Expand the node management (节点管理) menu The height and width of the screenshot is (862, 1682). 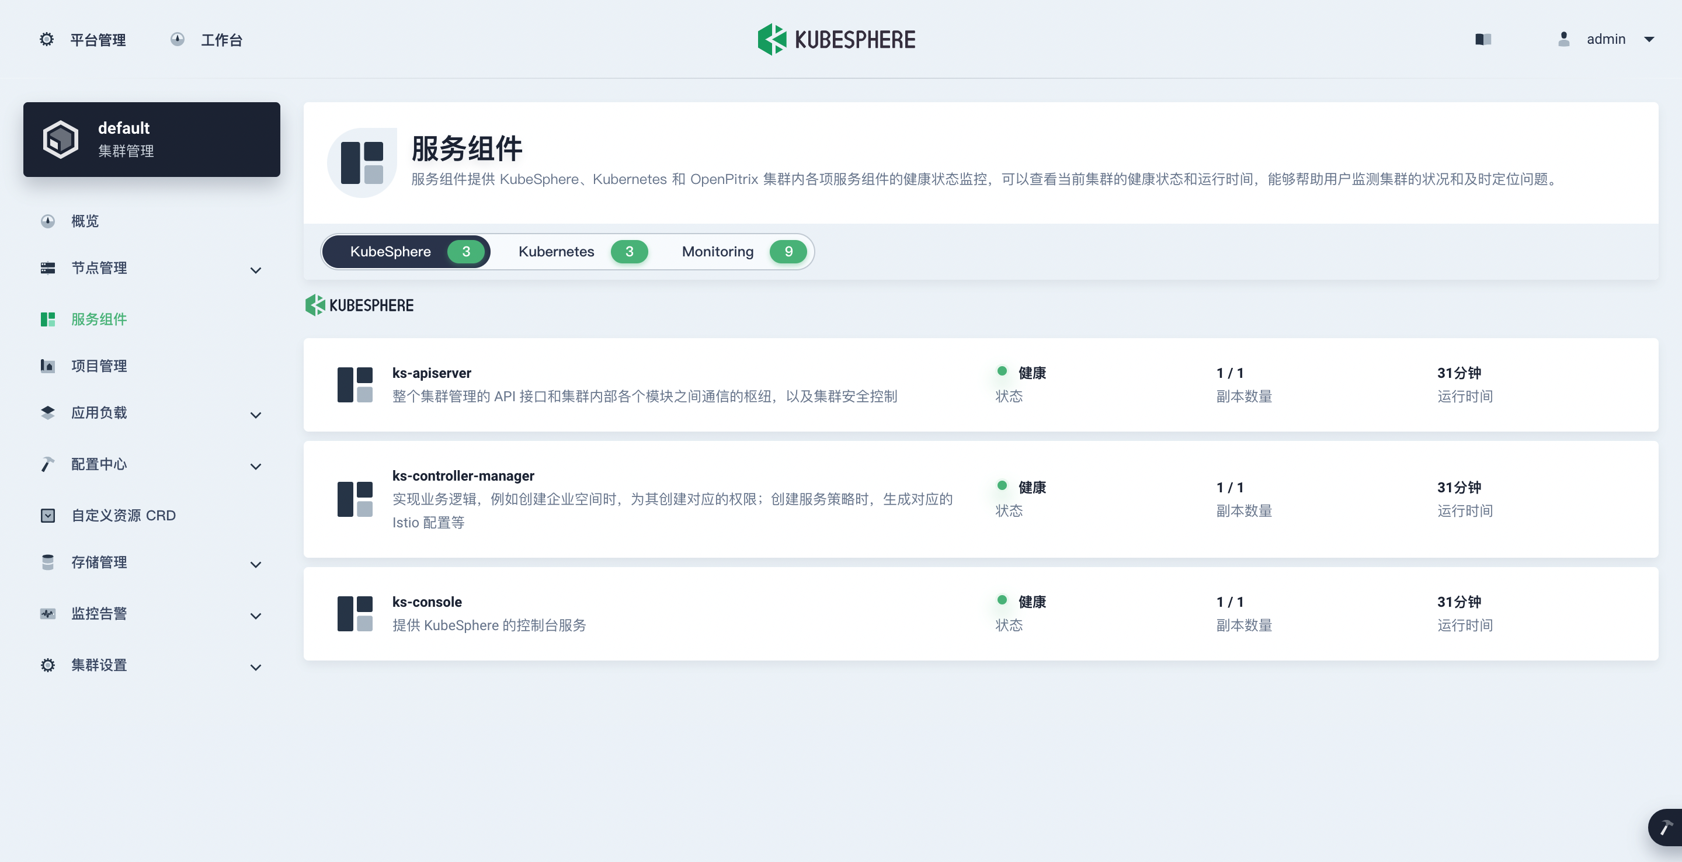256,270
